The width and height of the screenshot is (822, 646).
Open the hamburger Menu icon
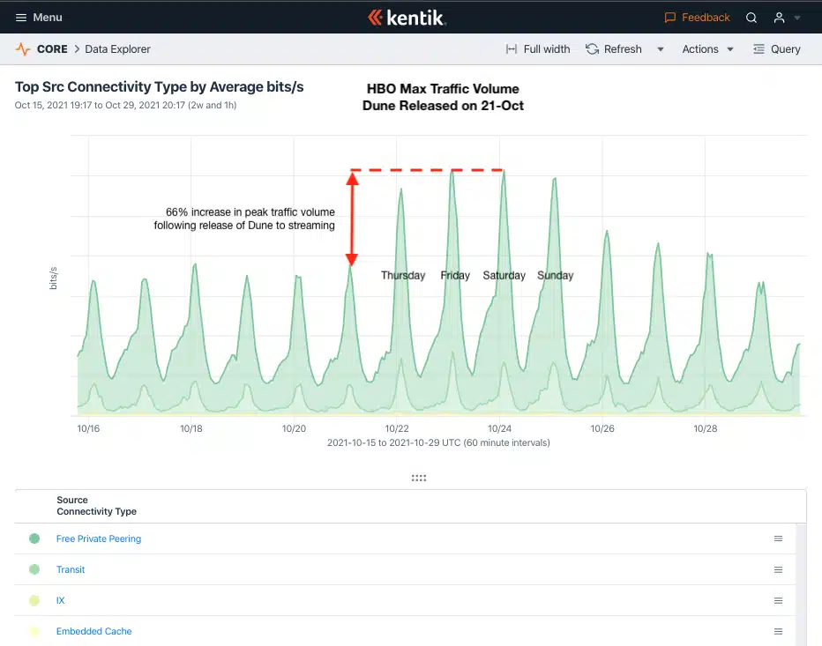click(x=21, y=18)
